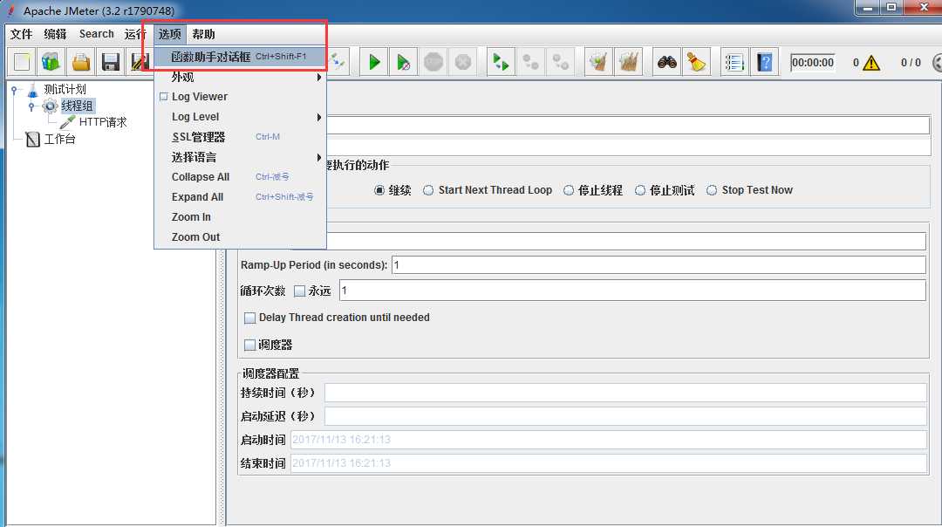Screen dimensions: 942x527
Task: Select HTTP请求 in the tree
Action: 103,122
